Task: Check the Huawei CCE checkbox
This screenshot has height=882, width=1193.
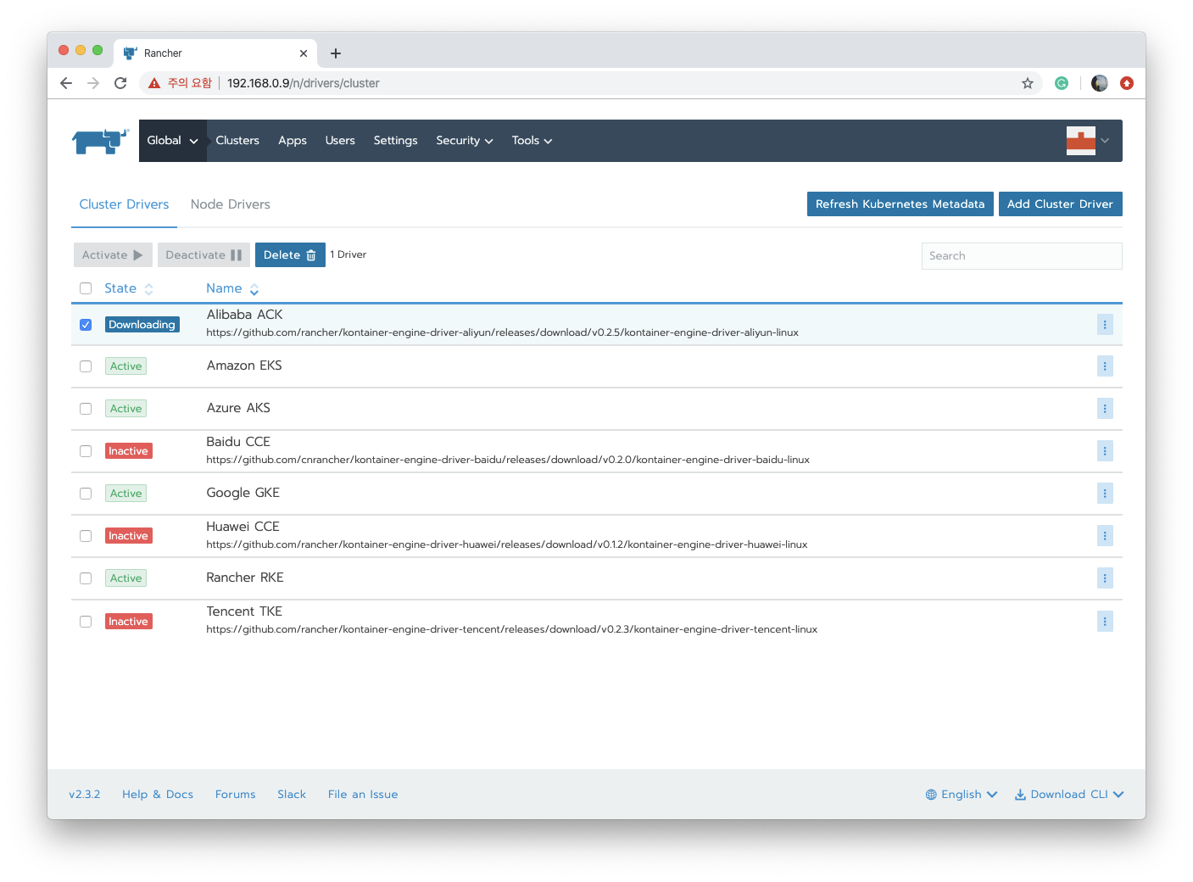Action: pyautogui.click(x=86, y=536)
